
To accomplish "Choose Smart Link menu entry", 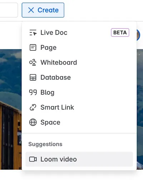I will (79, 107).
